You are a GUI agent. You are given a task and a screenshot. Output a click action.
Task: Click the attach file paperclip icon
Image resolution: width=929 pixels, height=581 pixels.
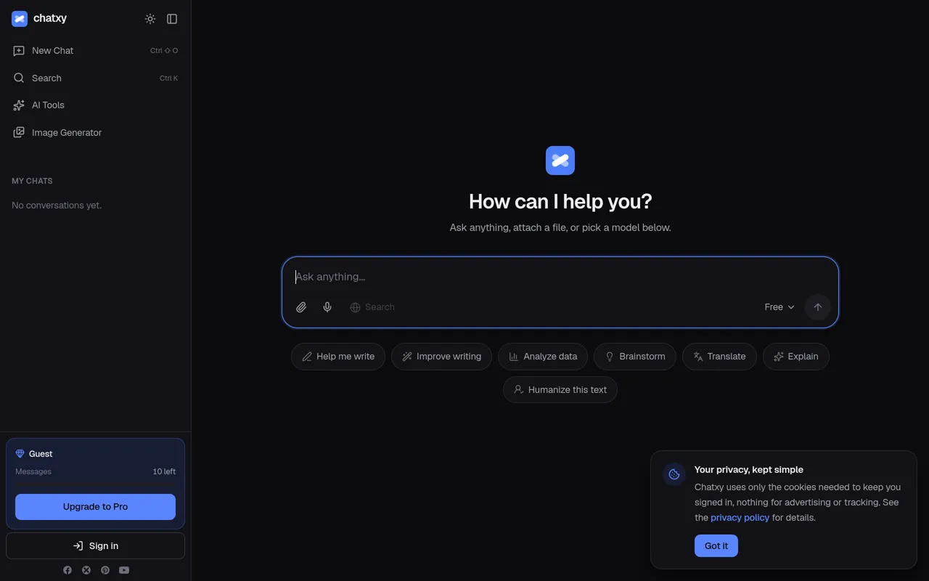coord(301,307)
